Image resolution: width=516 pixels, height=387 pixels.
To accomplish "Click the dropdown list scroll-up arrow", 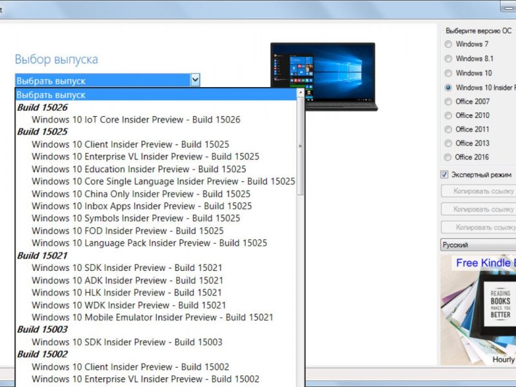I will click(300, 92).
